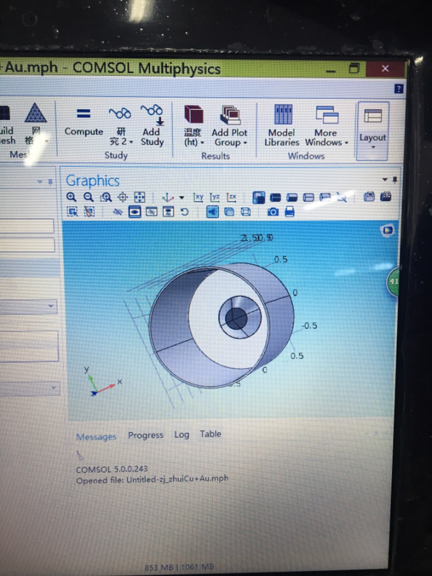432x576 pixels.
Task: Go to default 3D view axes icon
Action: pos(168,197)
